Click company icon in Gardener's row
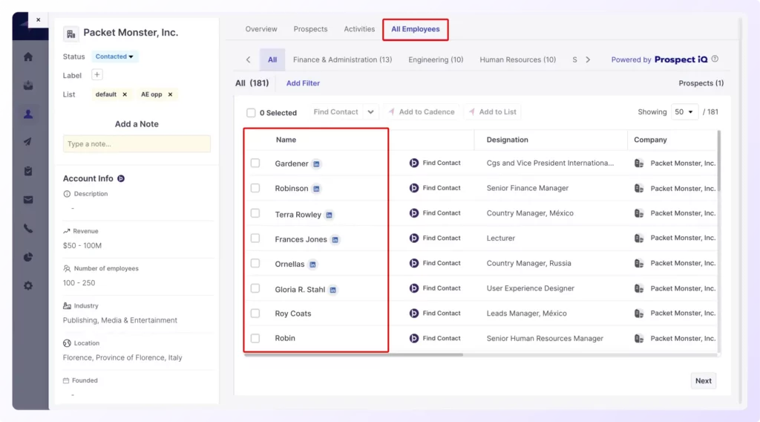Screen dimensions: 760x422 click(x=639, y=163)
